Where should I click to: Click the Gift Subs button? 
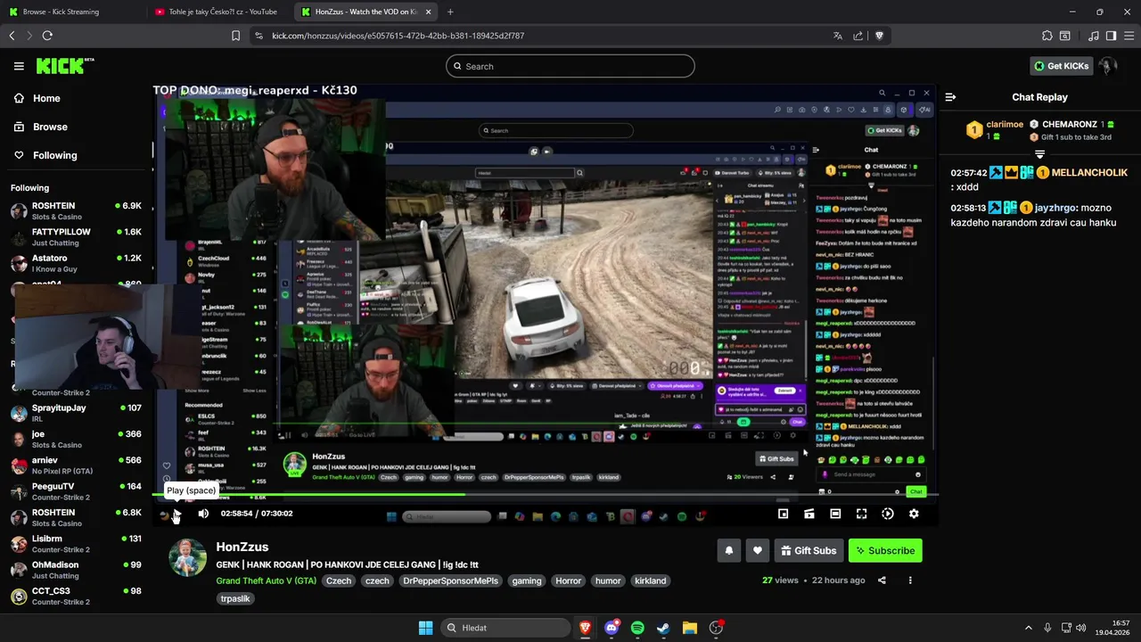[809, 551]
